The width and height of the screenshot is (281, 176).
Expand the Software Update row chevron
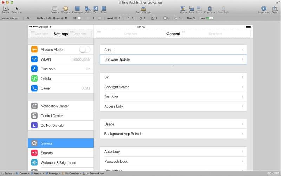[x=242, y=59]
